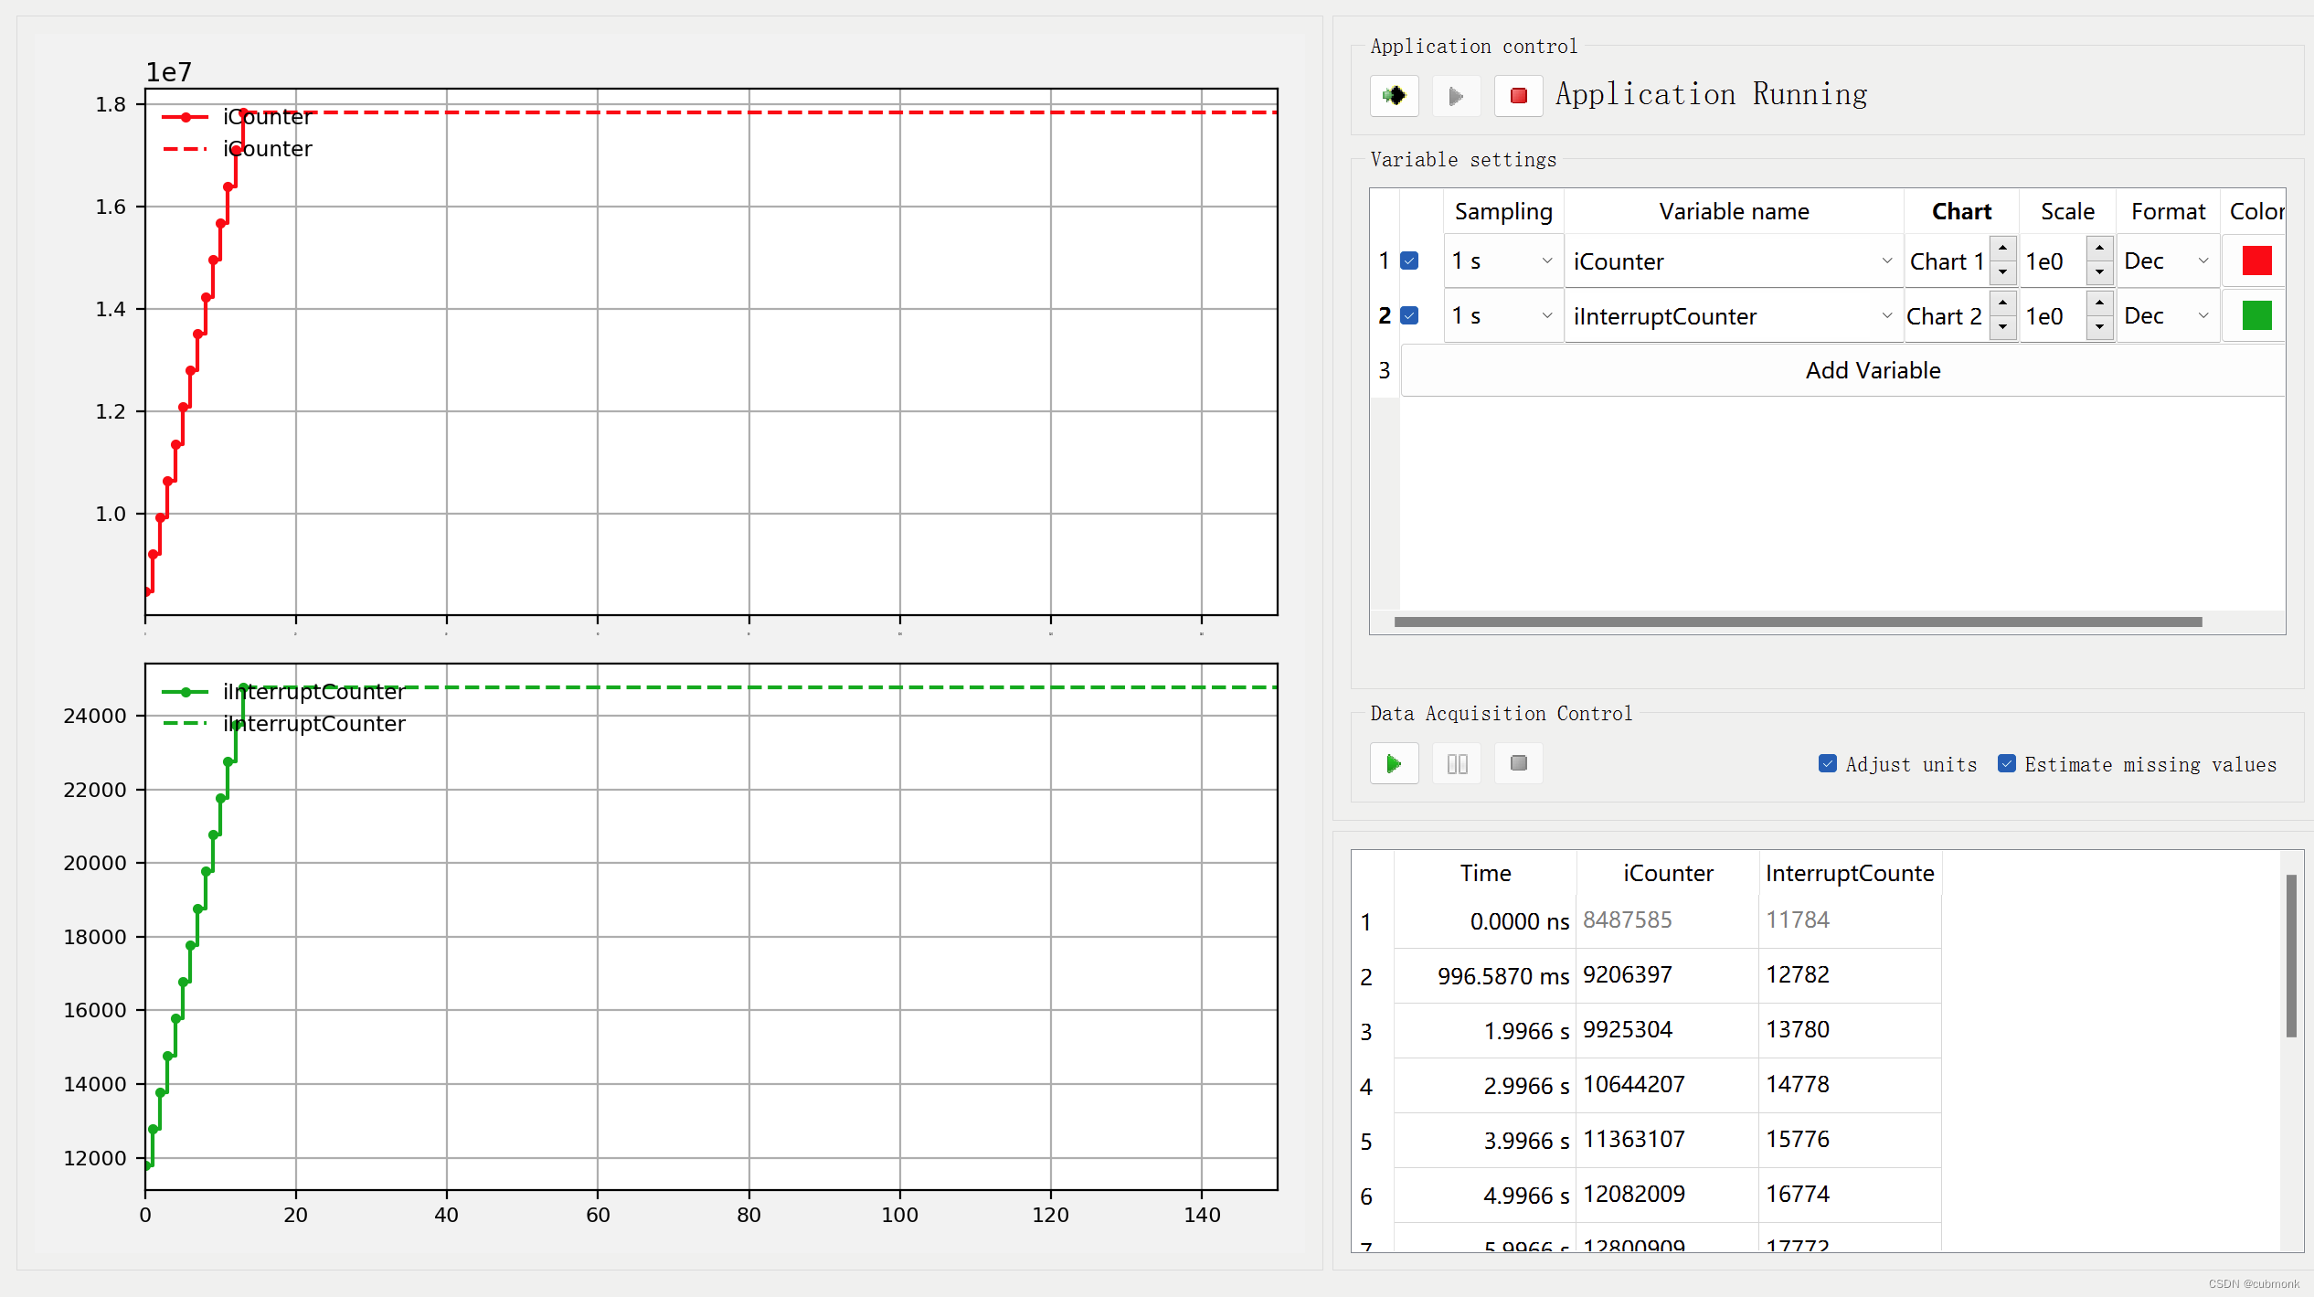Click the Estimate missing values toggle
2314x1297 pixels.
pos(2006,764)
